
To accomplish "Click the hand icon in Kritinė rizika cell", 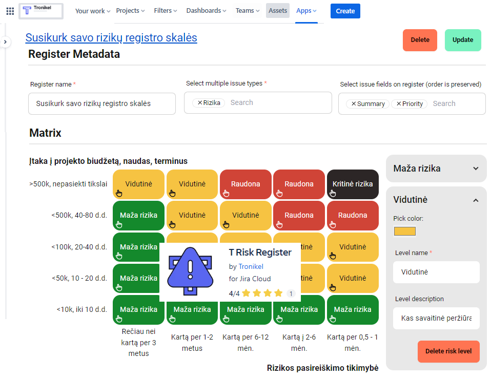I will pos(333,194).
